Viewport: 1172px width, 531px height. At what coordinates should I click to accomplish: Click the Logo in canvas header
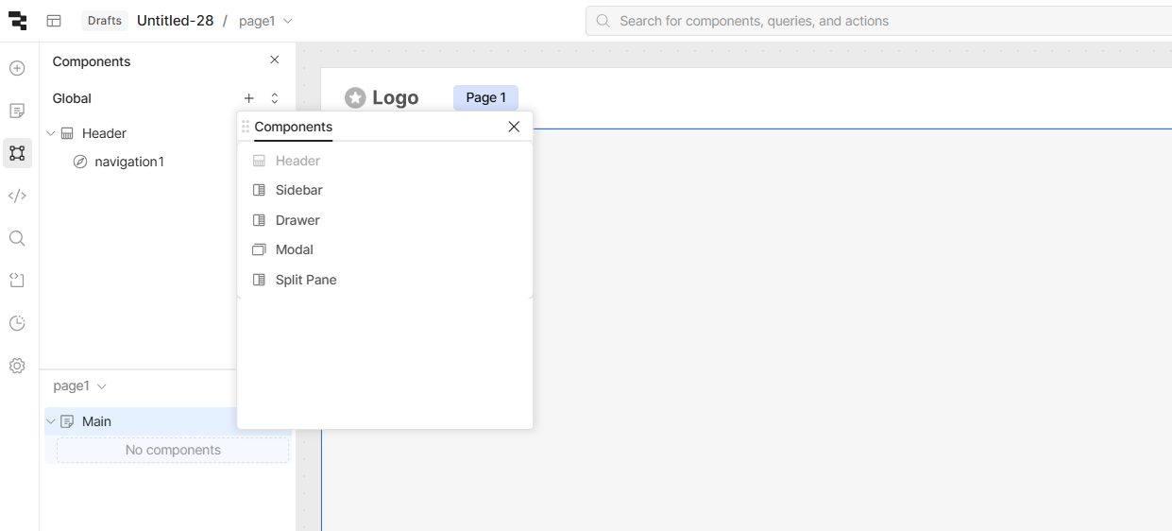[x=382, y=97]
